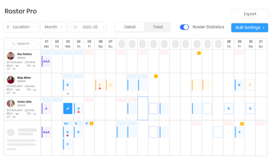Click the magnifier icon in the Search box

tap(13, 44)
